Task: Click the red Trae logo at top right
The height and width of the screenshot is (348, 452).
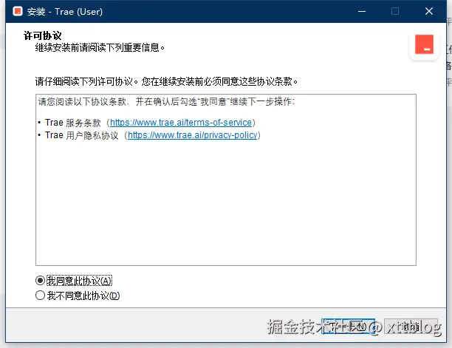Action: [x=424, y=44]
